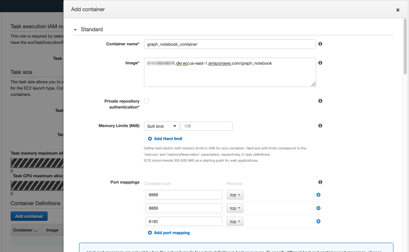
Task: Click Add Hard limit link
Action: (168, 139)
